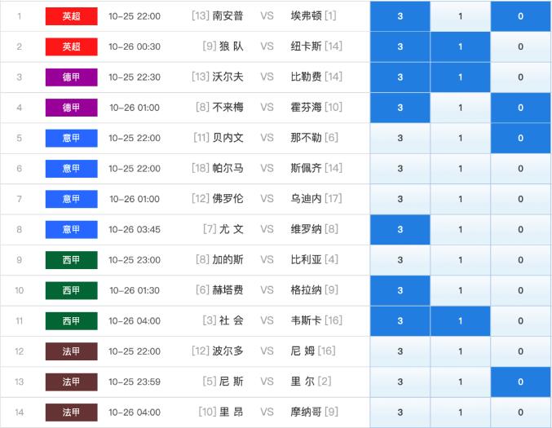Toggle the 3 pick for 帕尔马 vs 斯佩齐
Screen dimensions: 552x428
click(x=400, y=169)
